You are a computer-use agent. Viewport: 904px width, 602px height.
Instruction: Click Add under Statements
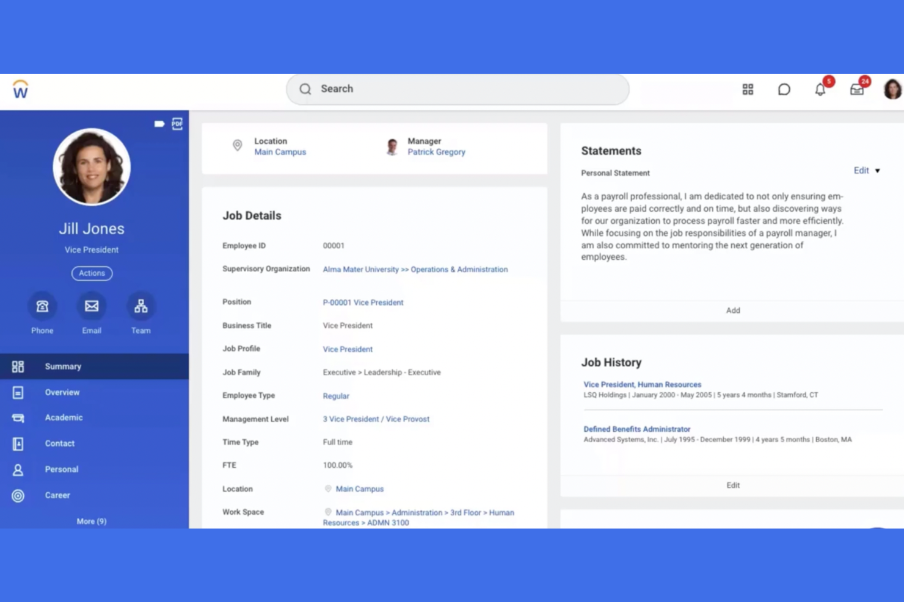pos(733,310)
